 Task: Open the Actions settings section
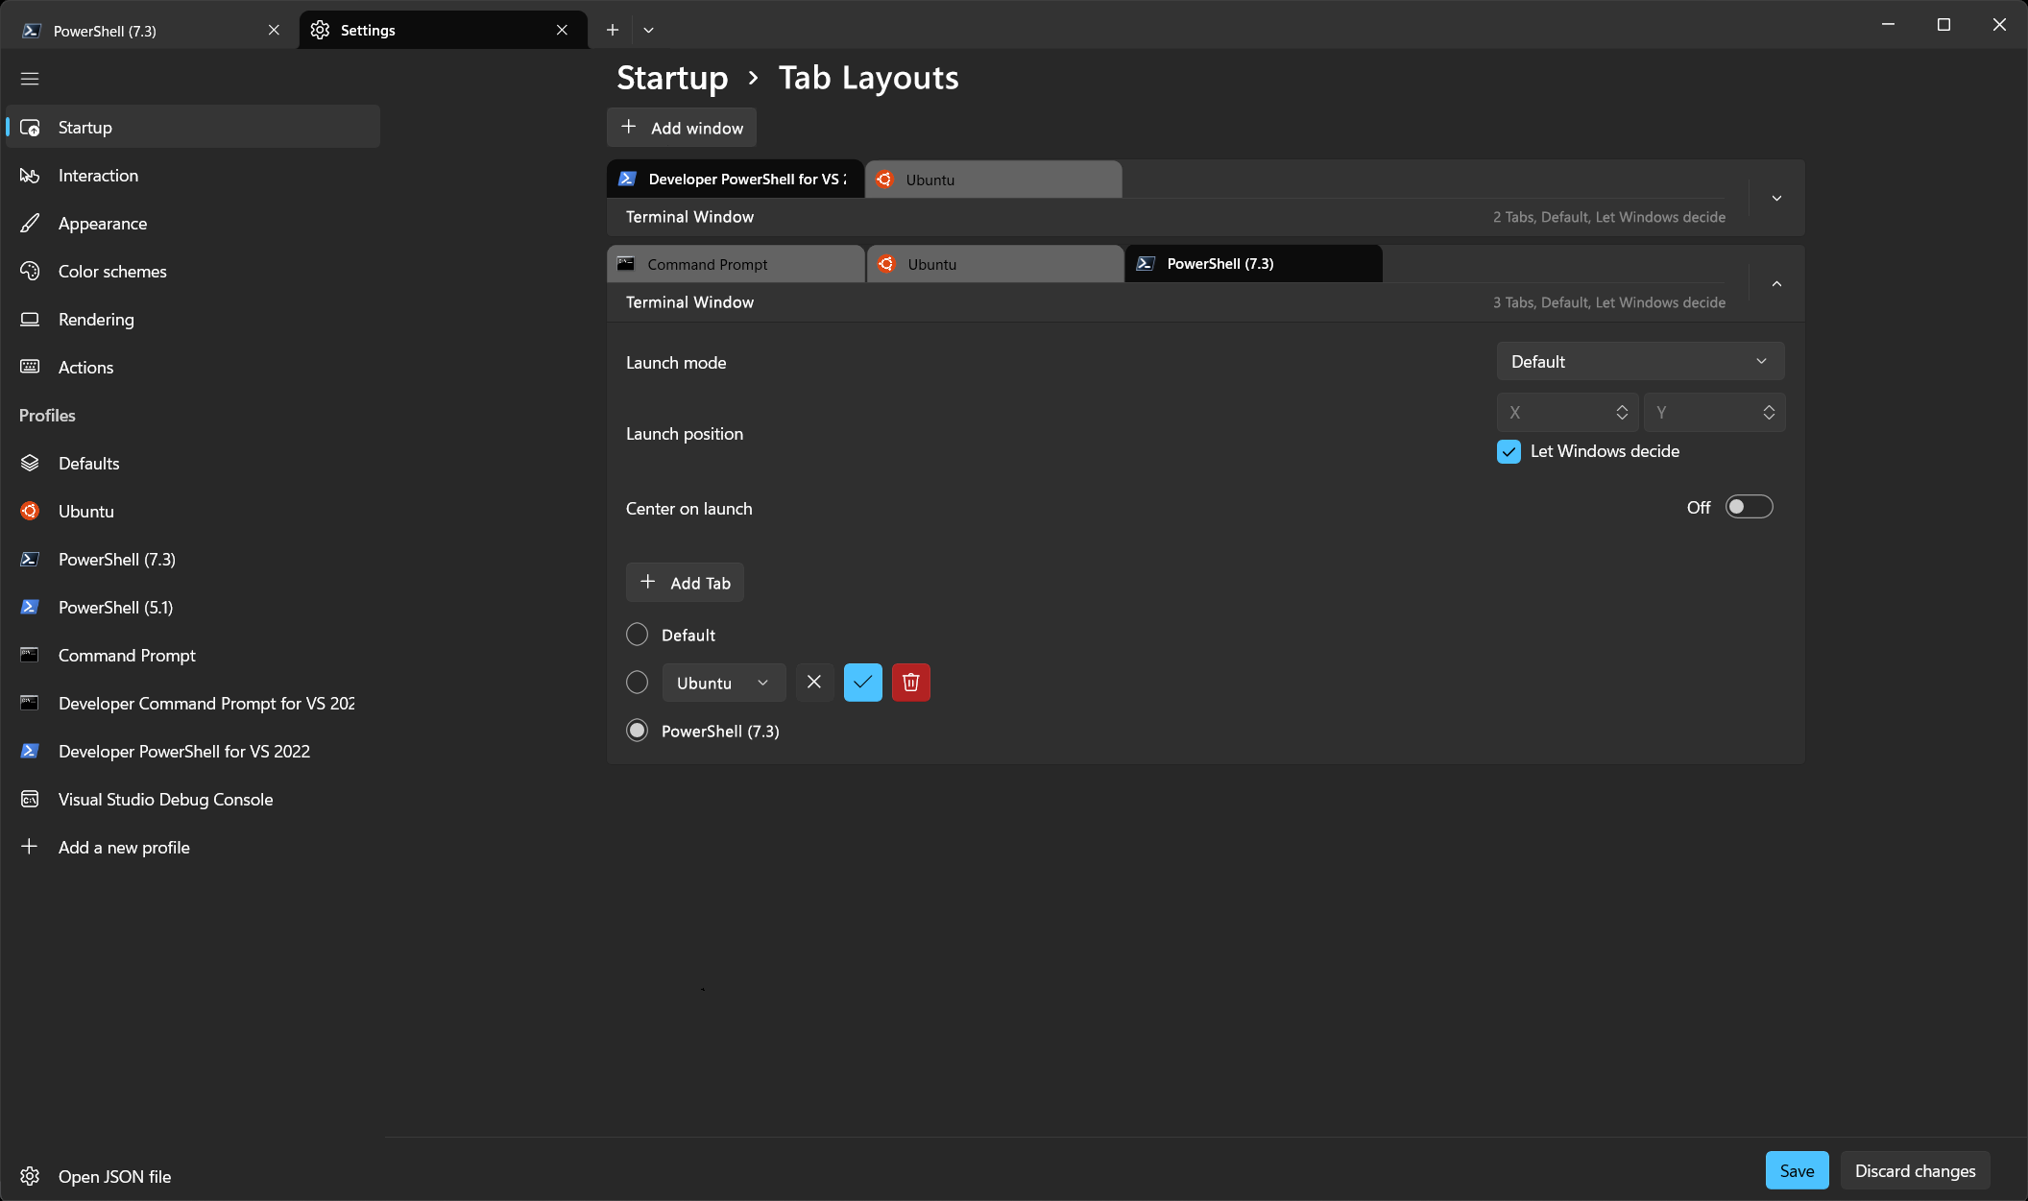point(86,367)
